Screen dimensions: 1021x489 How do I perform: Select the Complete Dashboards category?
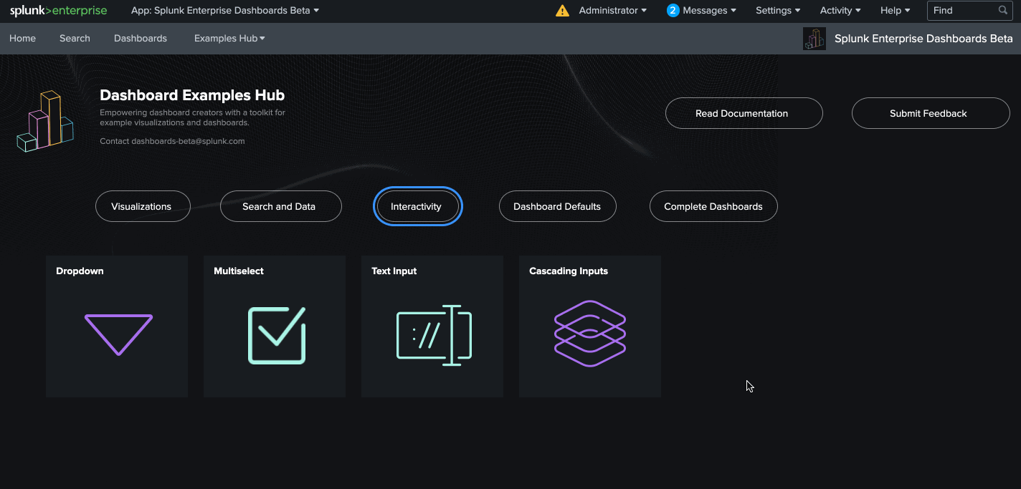713,206
